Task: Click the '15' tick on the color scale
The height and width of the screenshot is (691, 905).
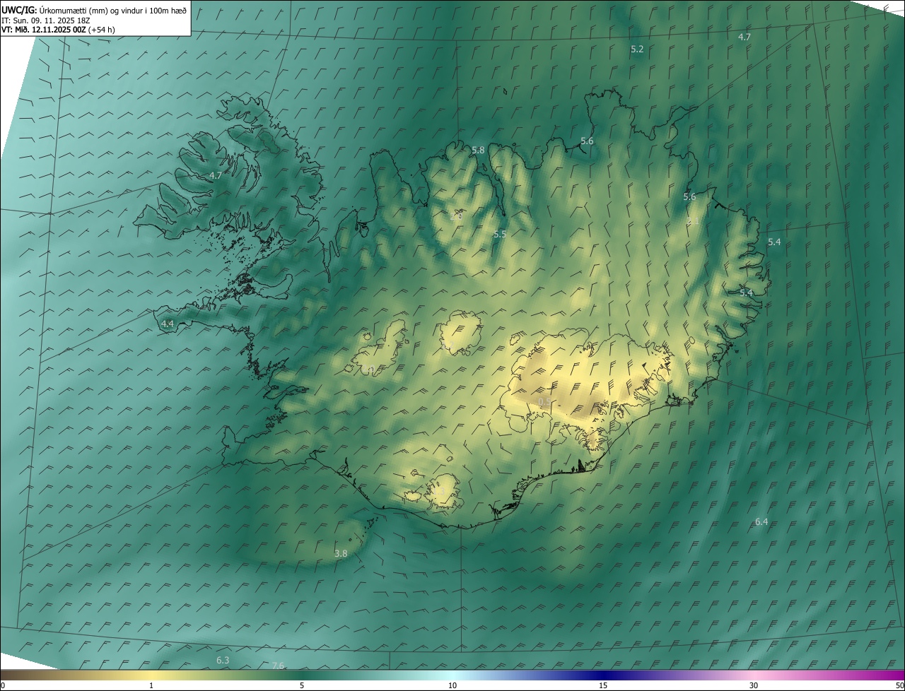Action: click(603, 685)
